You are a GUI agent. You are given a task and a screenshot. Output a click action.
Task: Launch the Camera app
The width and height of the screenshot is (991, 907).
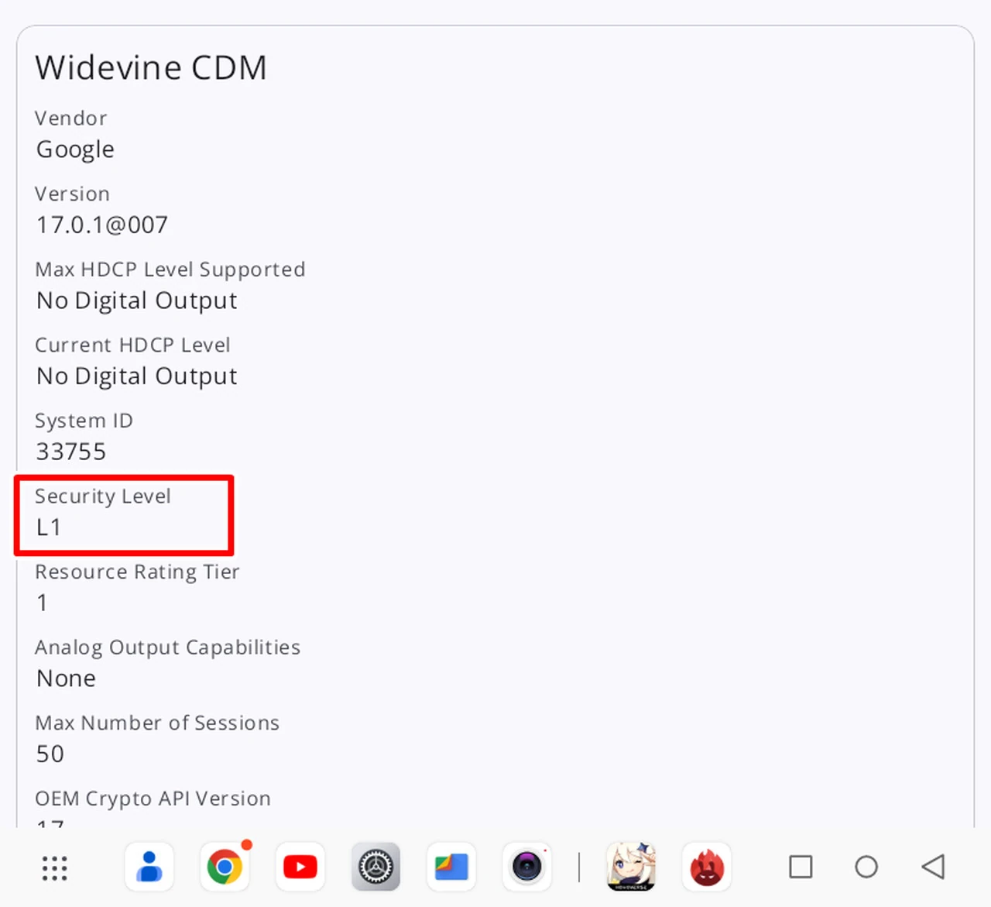click(527, 867)
